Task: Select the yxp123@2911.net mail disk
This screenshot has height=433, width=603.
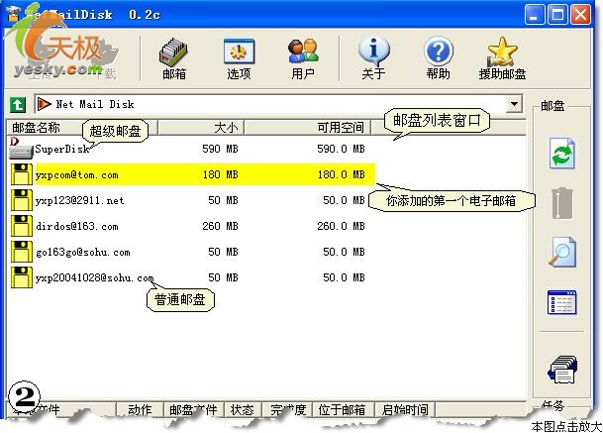Action: [79, 201]
